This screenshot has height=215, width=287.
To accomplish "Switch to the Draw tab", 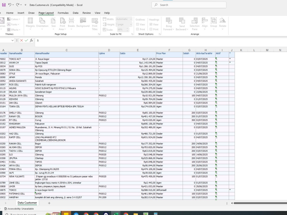I will coord(32,13).
